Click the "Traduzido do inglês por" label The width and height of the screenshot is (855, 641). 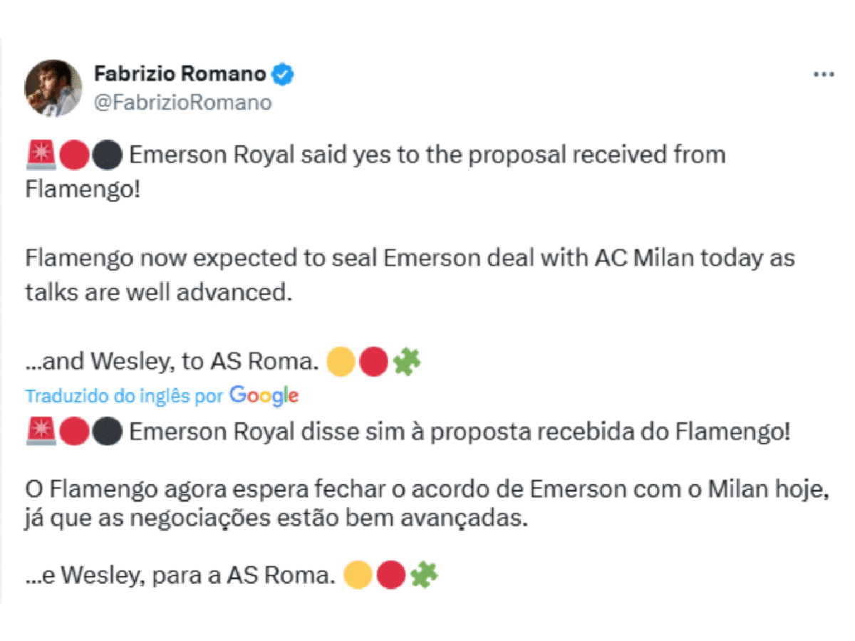coord(125,396)
